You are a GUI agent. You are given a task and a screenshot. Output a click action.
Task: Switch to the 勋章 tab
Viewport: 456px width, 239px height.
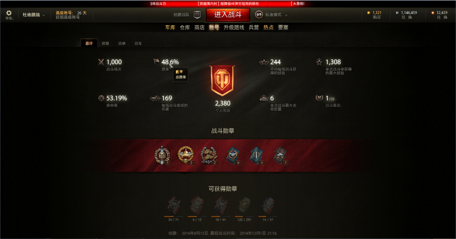[105, 43]
